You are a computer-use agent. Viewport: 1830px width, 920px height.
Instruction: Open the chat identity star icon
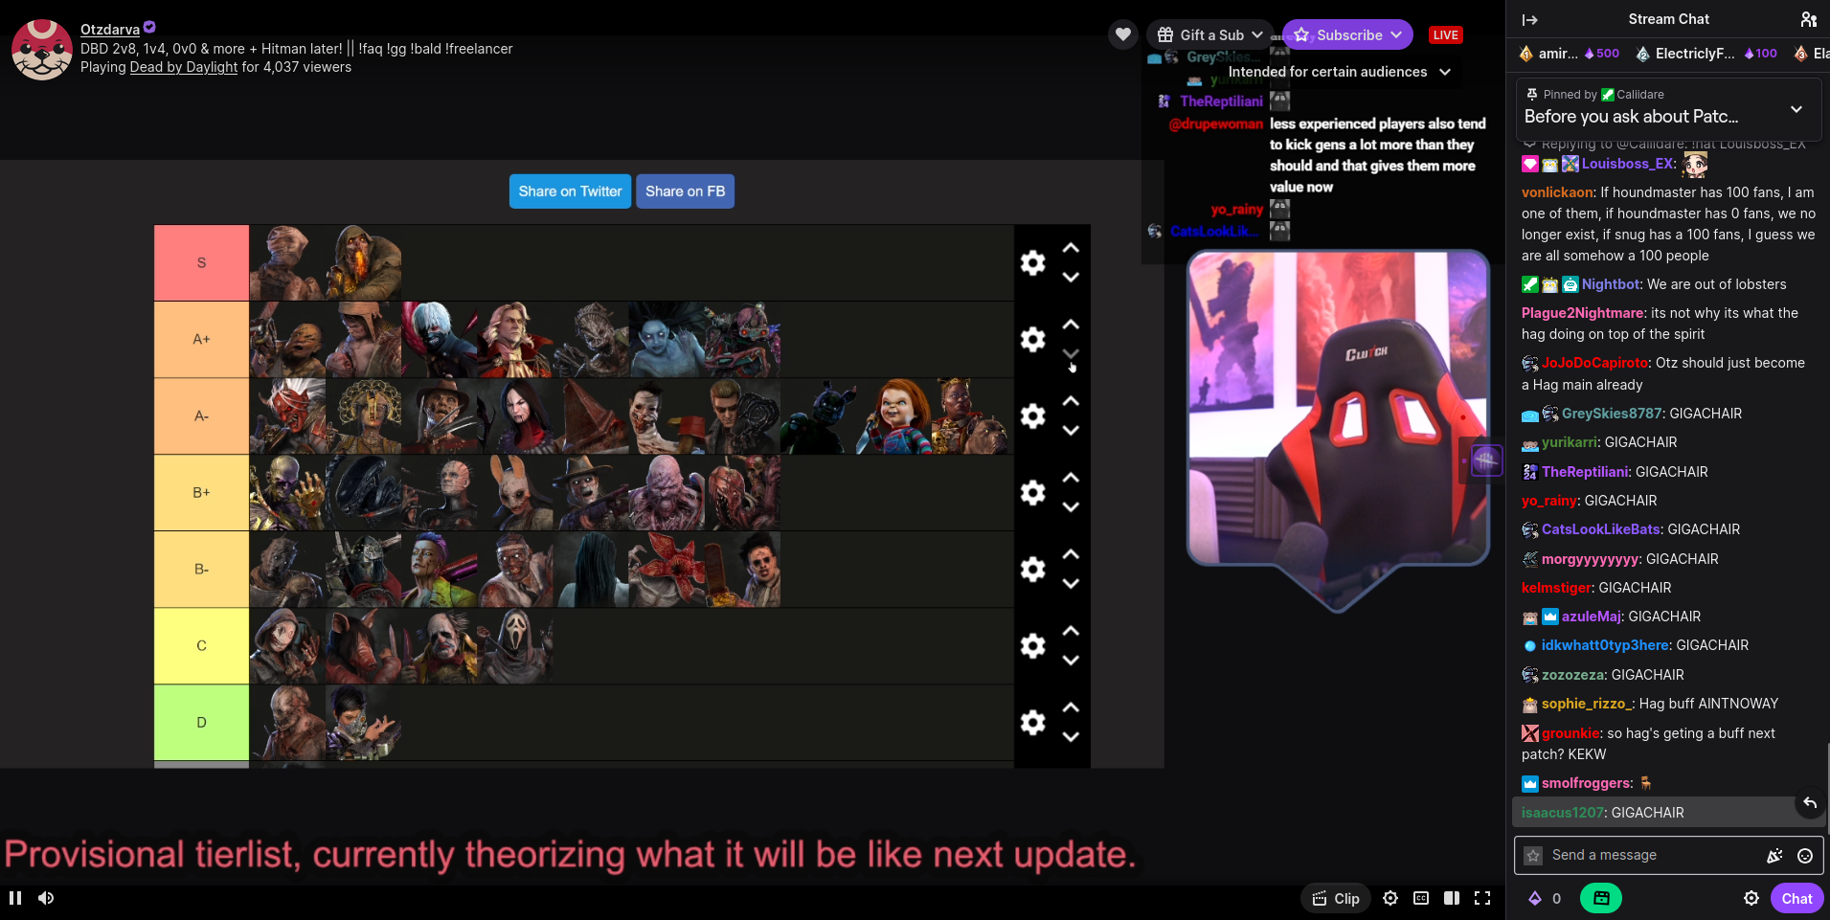[1533, 856]
